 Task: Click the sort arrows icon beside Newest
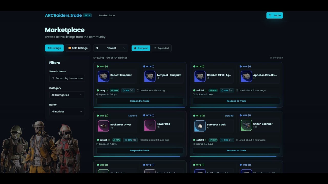[x=97, y=48]
